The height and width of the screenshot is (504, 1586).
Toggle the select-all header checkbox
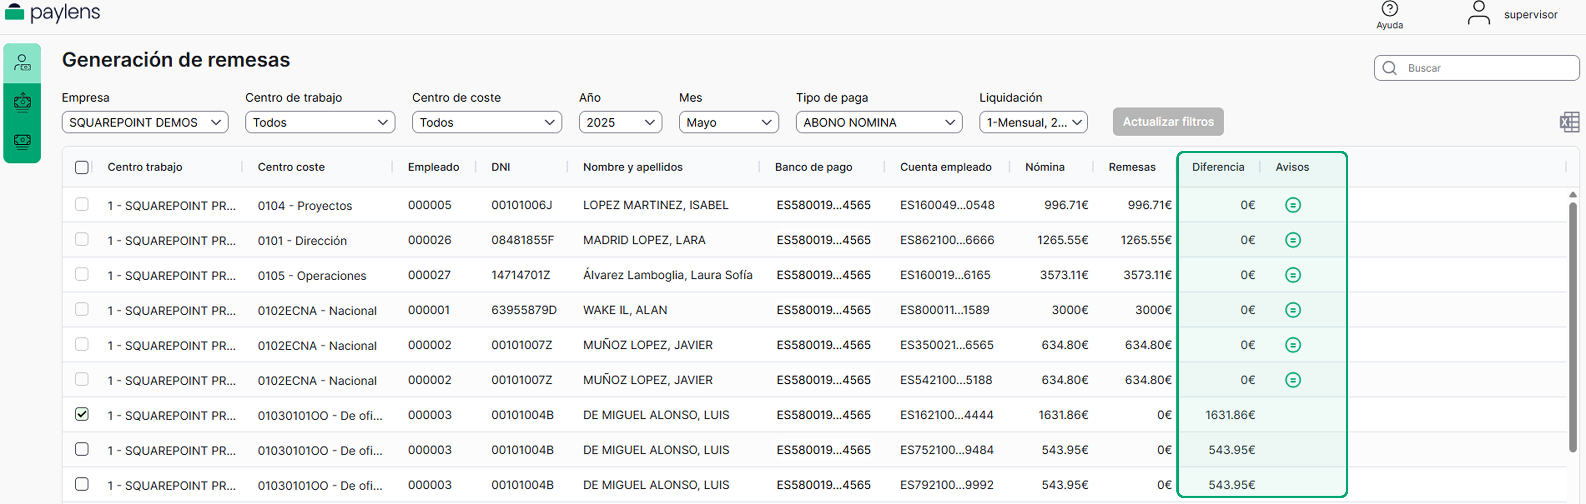(81, 167)
